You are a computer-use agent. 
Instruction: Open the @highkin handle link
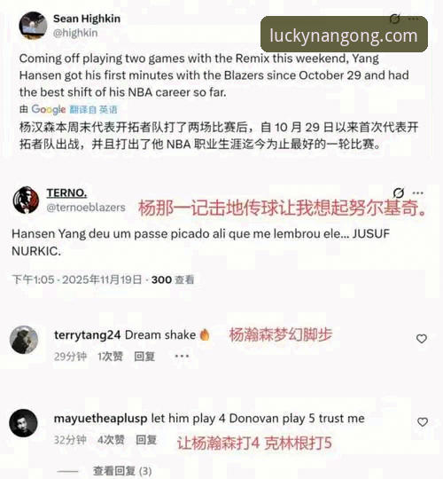click(75, 33)
